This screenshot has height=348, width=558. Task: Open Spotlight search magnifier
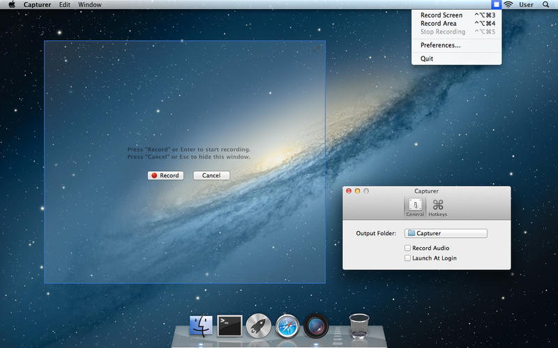[545, 5]
